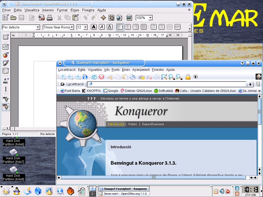Open the OpenOffice window menu button in its titlebar
Image resolution: width=263 pixels, height=197 pixels.
(x=4, y=4)
